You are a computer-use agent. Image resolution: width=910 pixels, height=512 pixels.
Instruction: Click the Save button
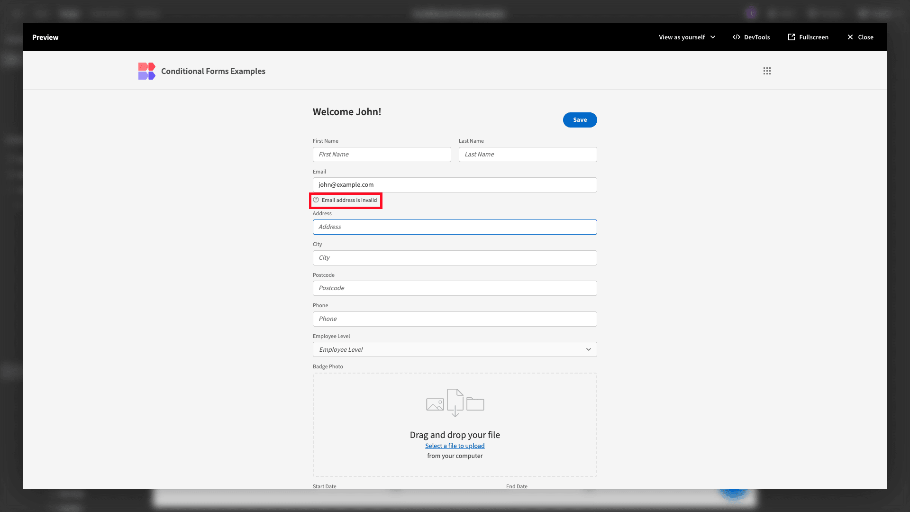click(x=580, y=120)
